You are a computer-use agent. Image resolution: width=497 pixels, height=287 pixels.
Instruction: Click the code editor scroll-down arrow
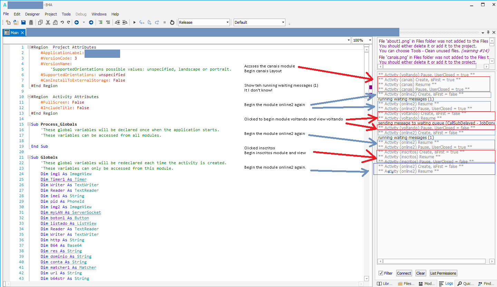click(x=367, y=278)
